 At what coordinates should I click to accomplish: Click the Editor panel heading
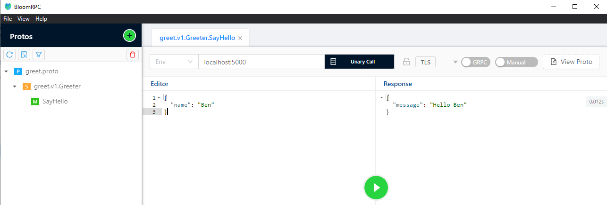pos(160,84)
